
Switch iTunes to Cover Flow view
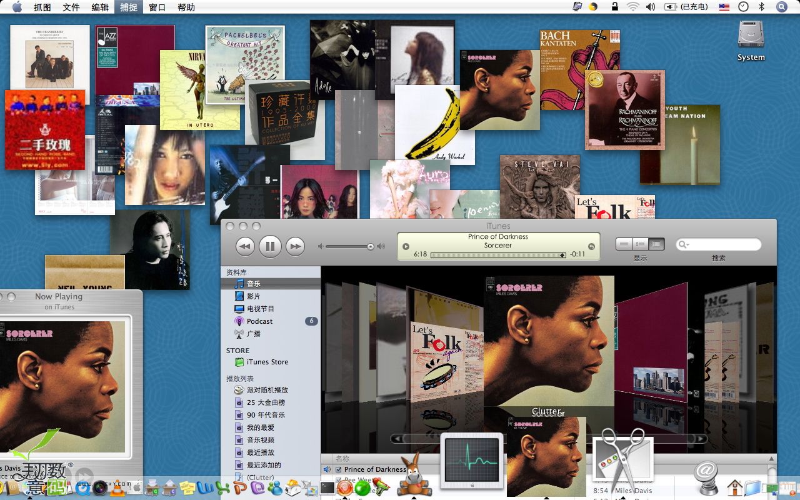point(656,244)
